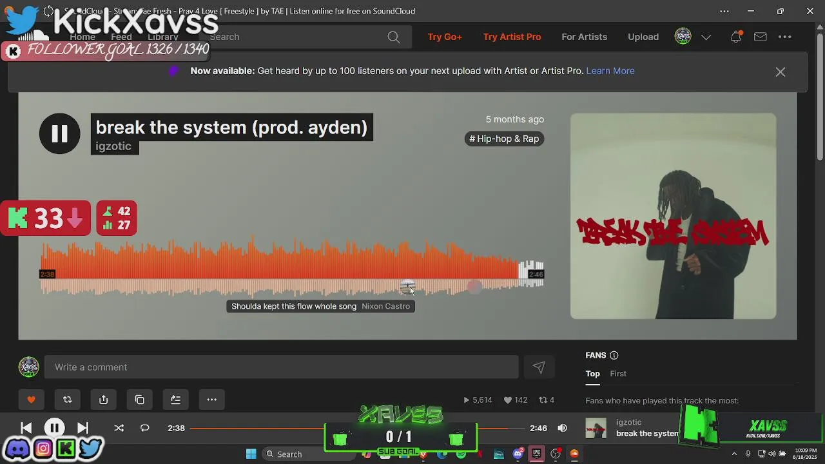
Task: Click the microphone icon in system tray
Action: pos(748,454)
